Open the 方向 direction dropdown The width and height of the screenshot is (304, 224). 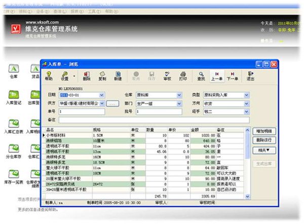[x=246, y=103]
